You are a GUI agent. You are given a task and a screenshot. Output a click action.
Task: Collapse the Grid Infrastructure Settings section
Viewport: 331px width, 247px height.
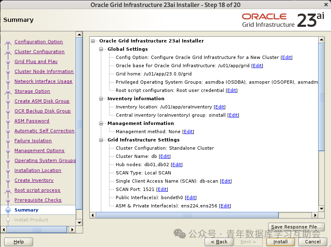tap(101, 140)
